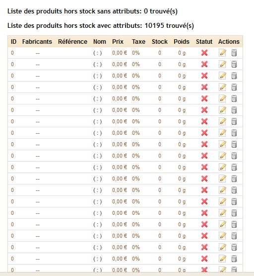This screenshot has height=276, width=254.
Task: Click the trash icon in the third row
Action: (x=234, y=76)
